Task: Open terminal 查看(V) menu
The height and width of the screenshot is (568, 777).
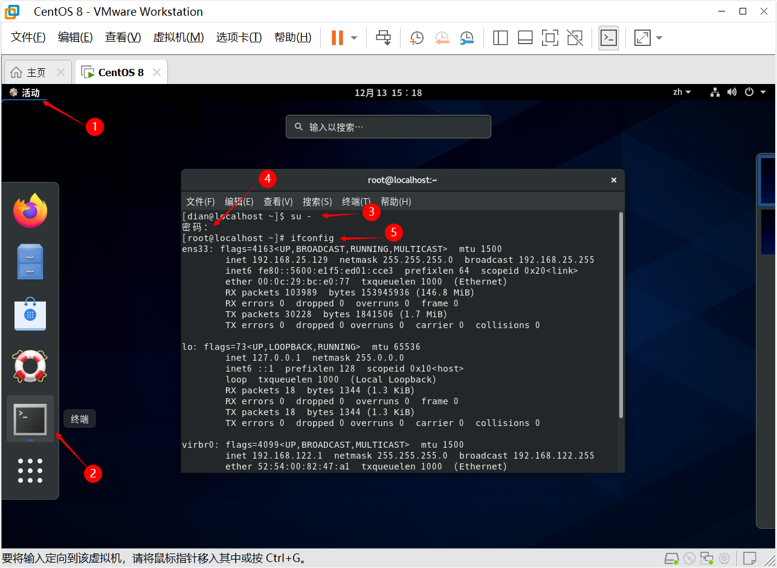Action: click(x=278, y=202)
